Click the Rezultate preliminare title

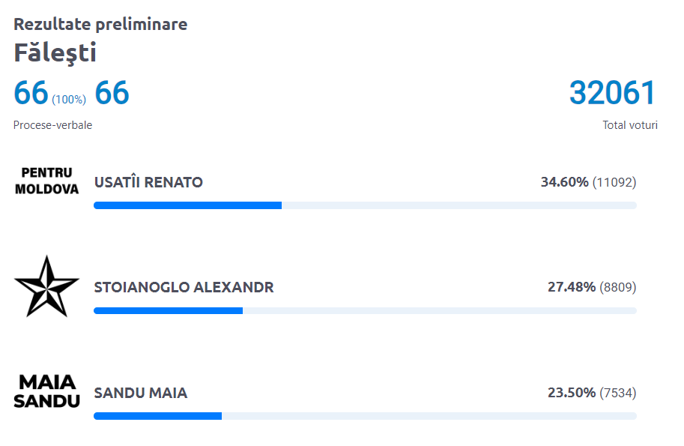(x=100, y=24)
